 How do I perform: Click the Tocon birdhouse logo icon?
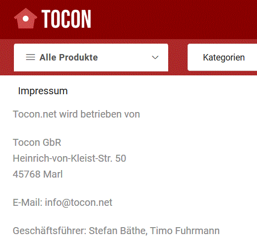25,18
